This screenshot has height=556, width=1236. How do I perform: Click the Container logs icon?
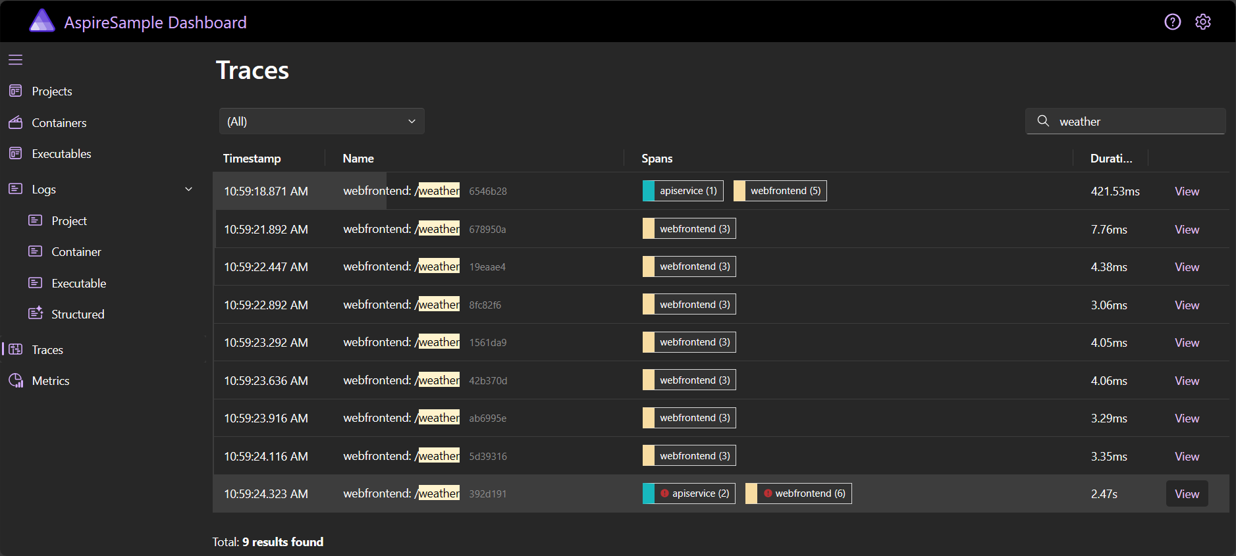tap(36, 251)
